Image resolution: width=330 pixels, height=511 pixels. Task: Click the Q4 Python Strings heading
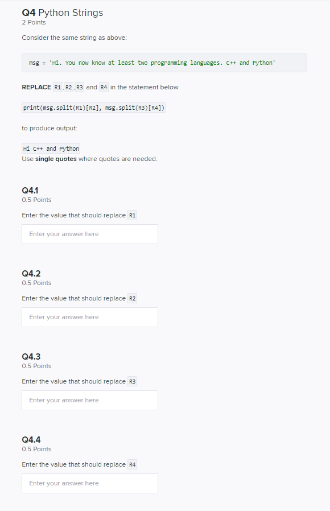pos(62,13)
